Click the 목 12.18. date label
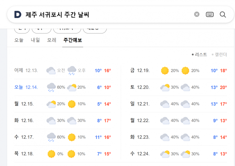The width and height of the screenshot is (235, 166). [24, 154]
